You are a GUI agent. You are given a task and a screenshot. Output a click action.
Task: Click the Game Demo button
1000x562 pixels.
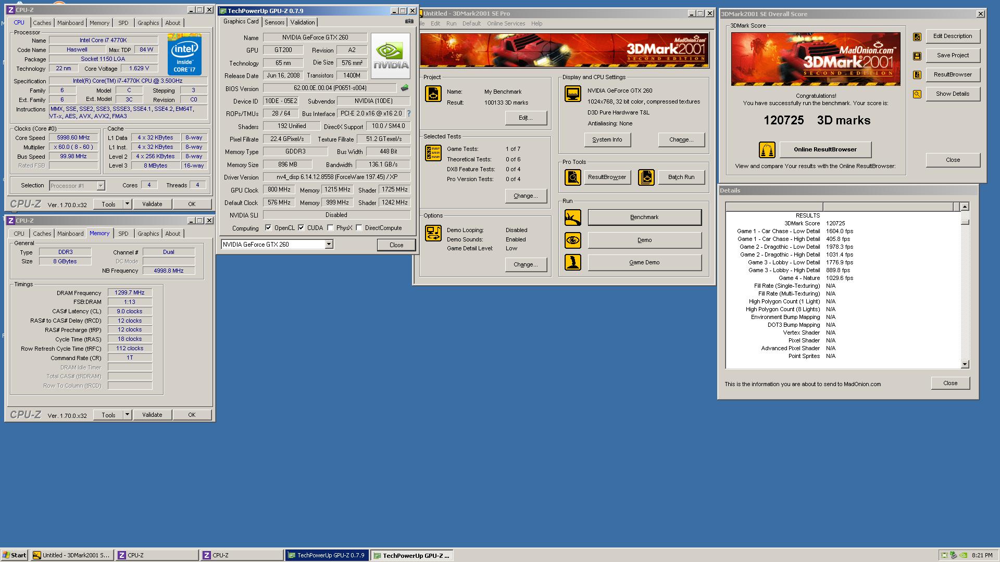pyautogui.click(x=644, y=262)
